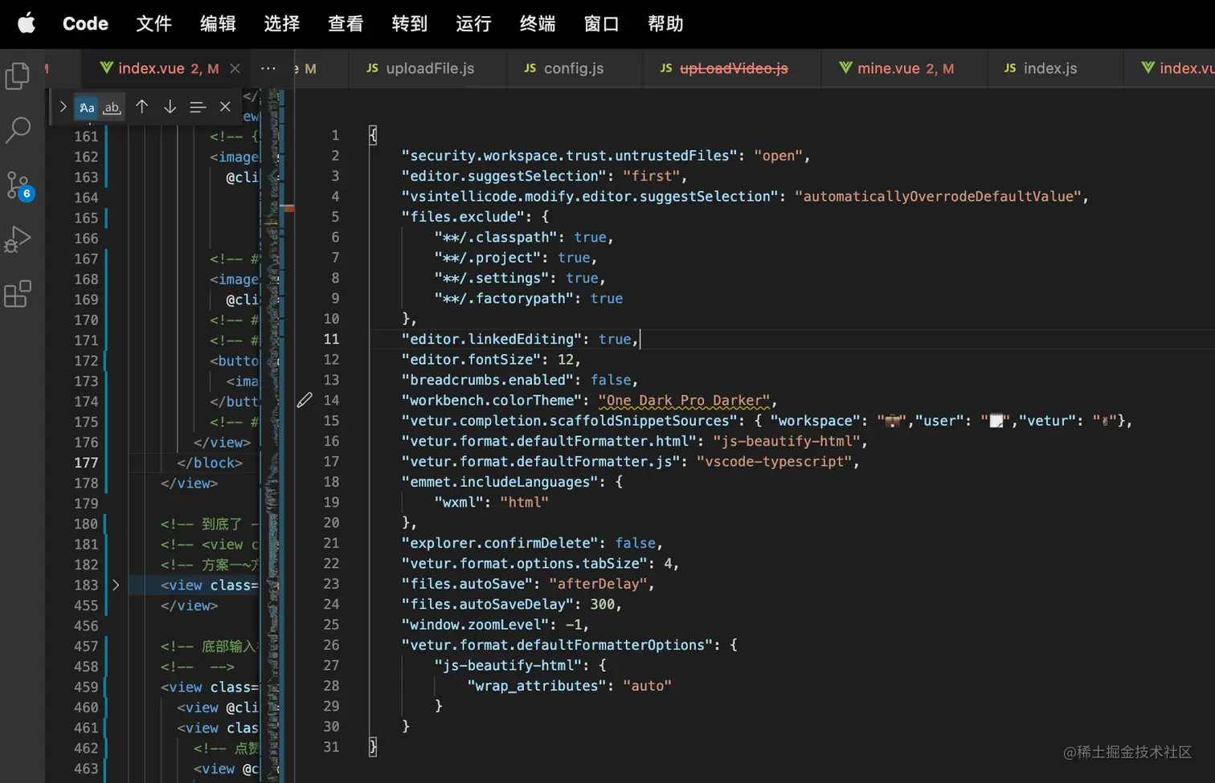
Task: Go to previous find match arrow
Action: [142, 107]
